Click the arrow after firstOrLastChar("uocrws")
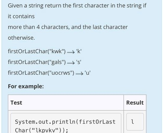The width and height of the screenshot is (163, 133). [x=80, y=74]
